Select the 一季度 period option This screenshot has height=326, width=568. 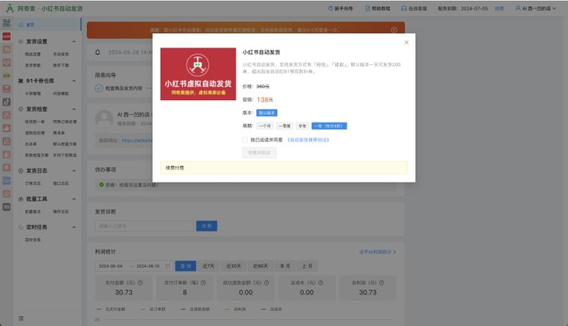(284, 126)
